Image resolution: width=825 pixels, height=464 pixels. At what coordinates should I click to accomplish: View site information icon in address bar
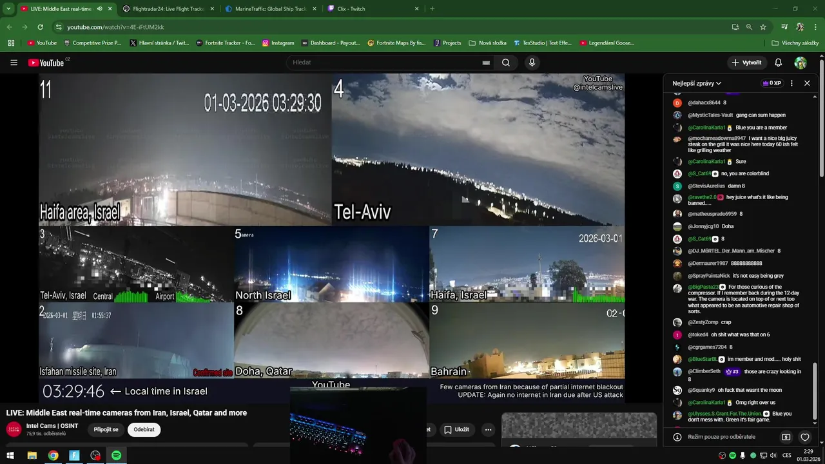click(x=59, y=27)
